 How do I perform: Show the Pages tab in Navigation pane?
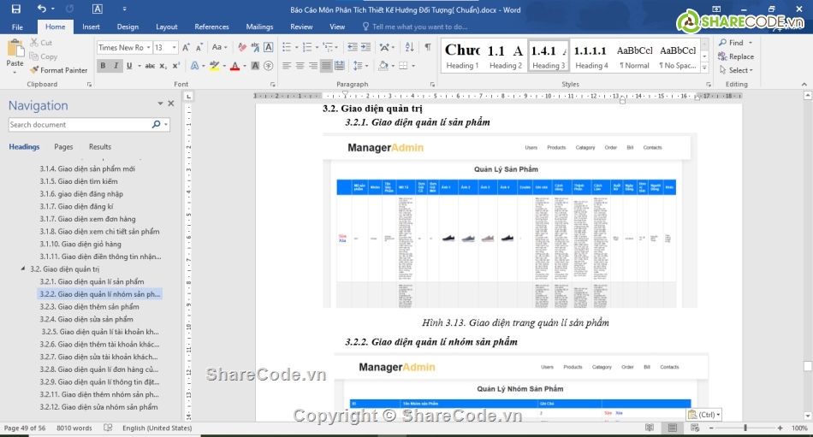click(x=63, y=147)
